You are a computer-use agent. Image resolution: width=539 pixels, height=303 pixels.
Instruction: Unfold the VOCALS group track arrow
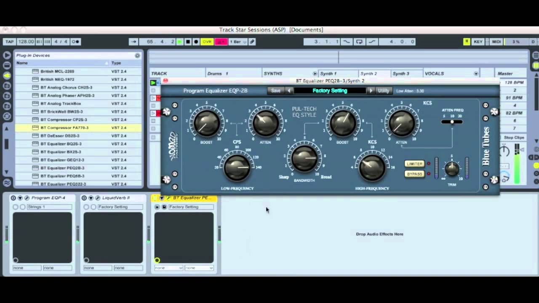476,74
